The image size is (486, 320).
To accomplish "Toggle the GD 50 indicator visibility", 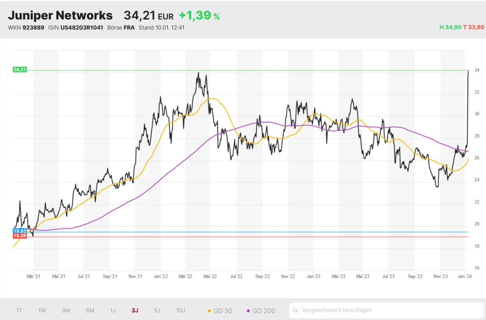I will pos(220,310).
